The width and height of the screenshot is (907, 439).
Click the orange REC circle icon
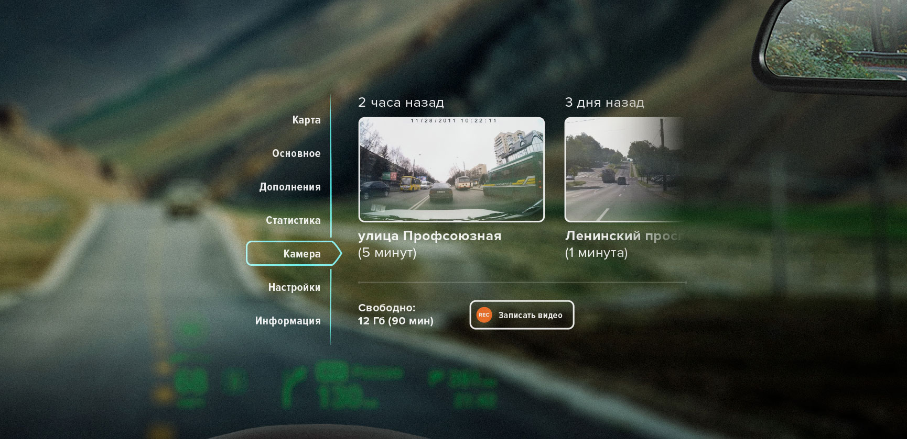(x=484, y=315)
